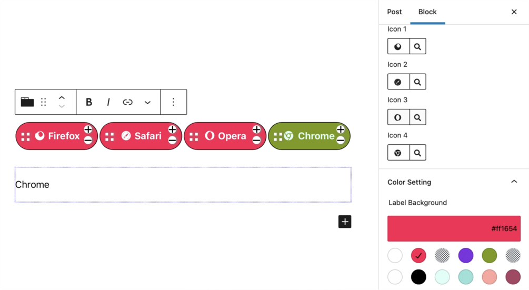The image size is (529, 290).
Task: Collapse the Color Setting panel
Action: [x=514, y=182]
